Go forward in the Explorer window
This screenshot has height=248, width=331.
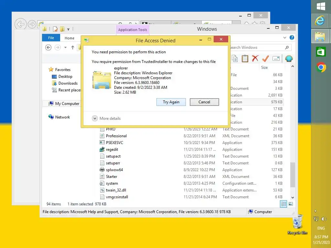(58, 47)
